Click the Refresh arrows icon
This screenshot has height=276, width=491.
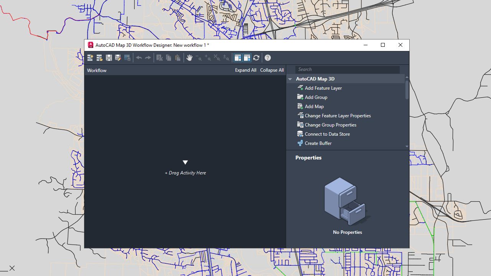point(256,58)
